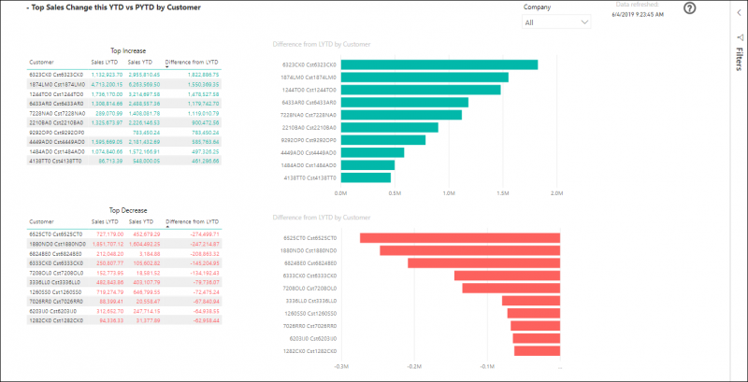Click the teal bar for 6323CK0

439,64
